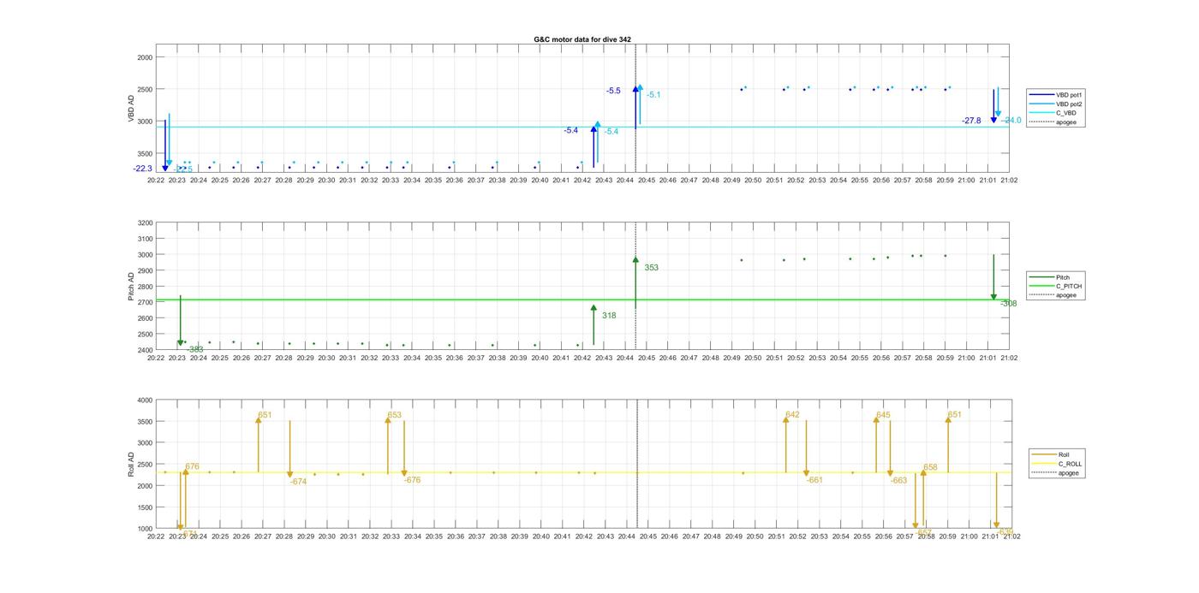Click the "318" pitch annotation
The image size is (1199, 593).
pos(609,316)
